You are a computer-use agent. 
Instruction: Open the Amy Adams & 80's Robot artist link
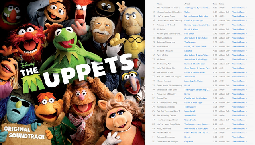pos(196,38)
